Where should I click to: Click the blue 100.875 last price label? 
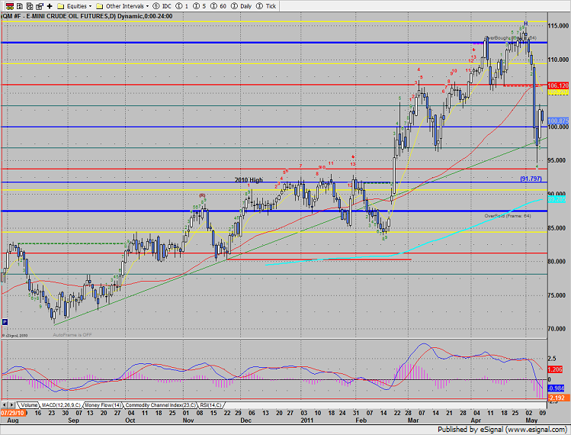click(x=558, y=121)
